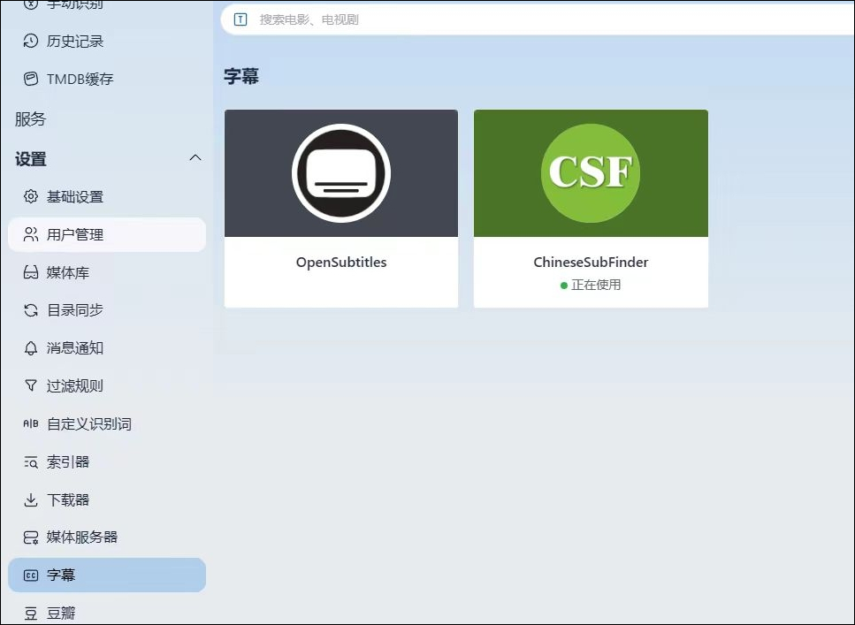Click the filter rules funnel icon
This screenshot has height=625, width=855.
pos(30,386)
